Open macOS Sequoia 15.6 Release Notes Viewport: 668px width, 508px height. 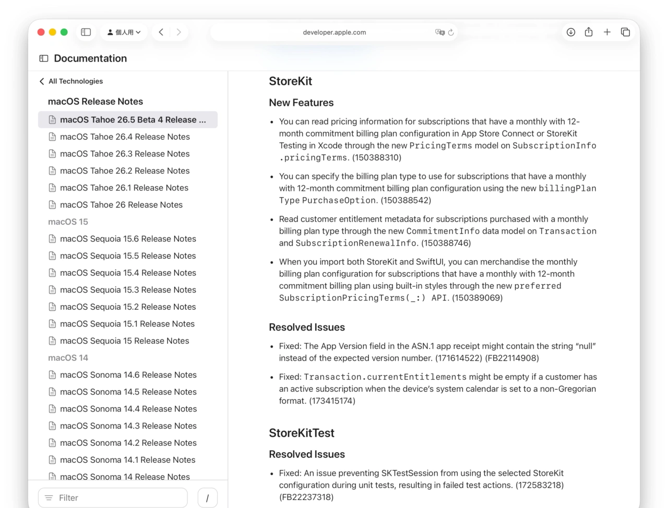(x=128, y=238)
